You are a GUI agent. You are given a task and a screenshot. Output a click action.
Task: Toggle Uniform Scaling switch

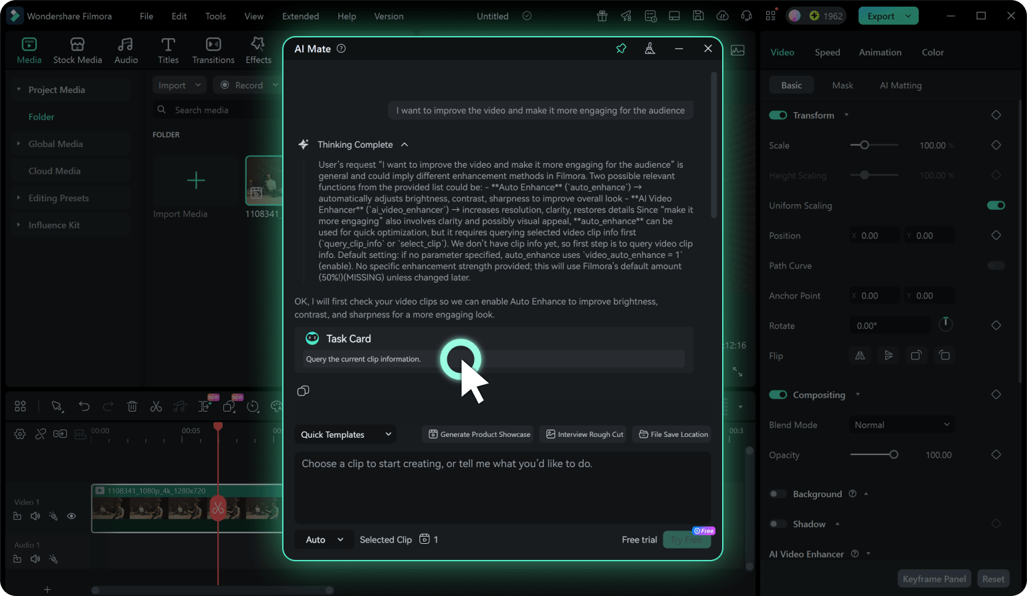tap(996, 205)
